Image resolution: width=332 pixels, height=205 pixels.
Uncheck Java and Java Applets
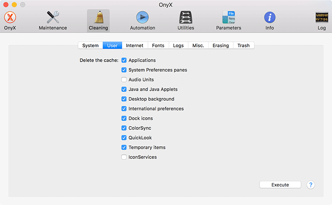pyautogui.click(x=124, y=89)
